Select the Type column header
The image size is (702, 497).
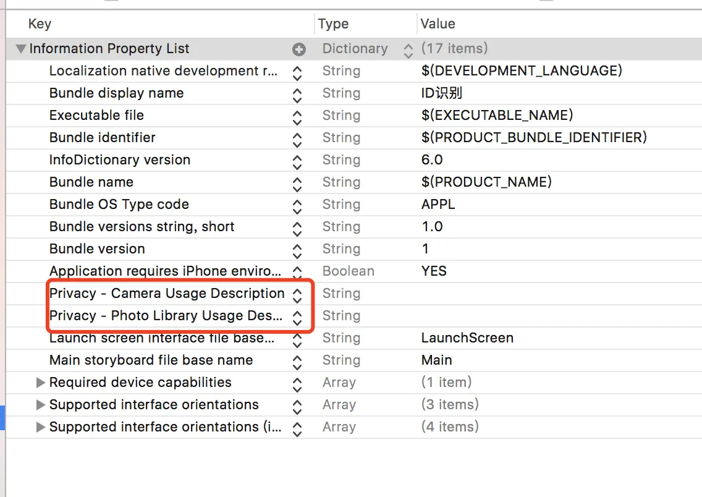pos(332,23)
